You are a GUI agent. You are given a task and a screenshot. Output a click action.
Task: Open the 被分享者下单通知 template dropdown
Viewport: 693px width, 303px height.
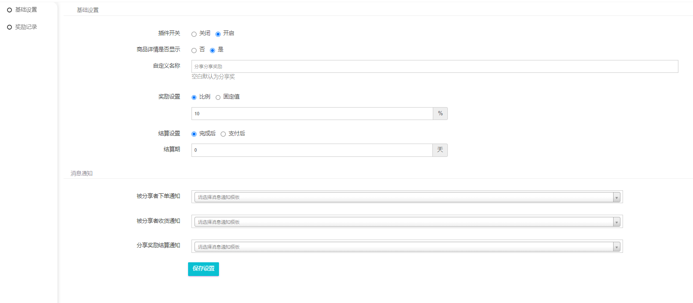pos(404,197)
